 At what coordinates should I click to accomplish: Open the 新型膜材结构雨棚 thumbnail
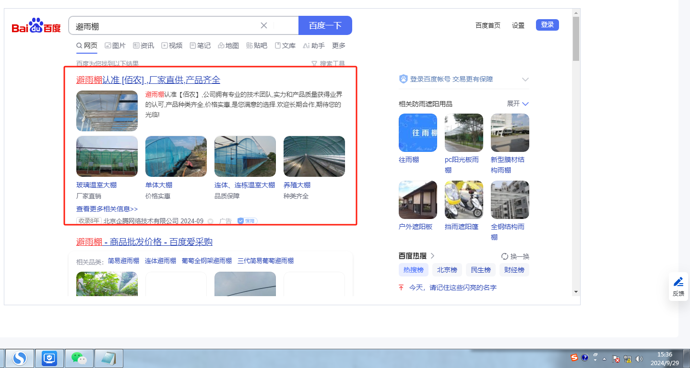(x=510, y=133)
